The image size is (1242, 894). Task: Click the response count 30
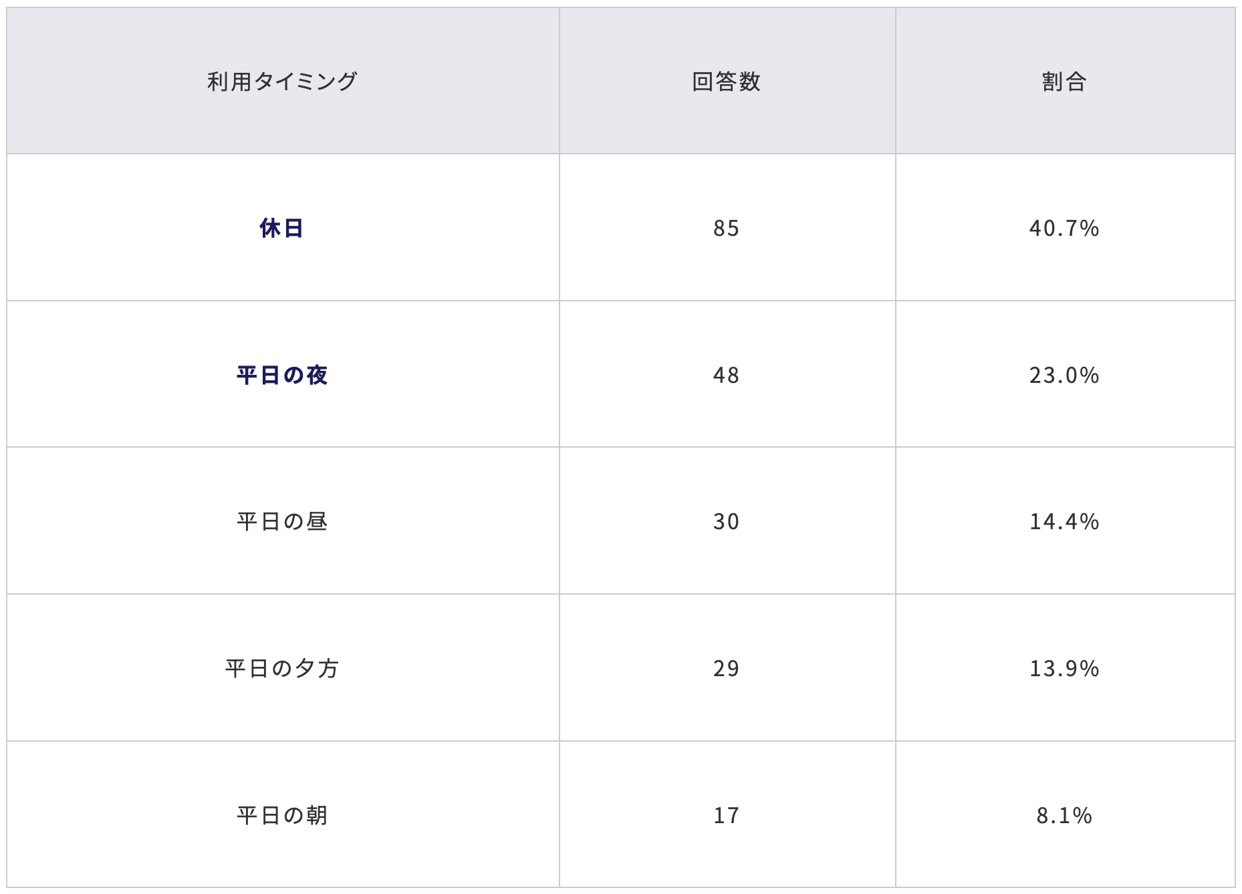[x=726, y=522]
